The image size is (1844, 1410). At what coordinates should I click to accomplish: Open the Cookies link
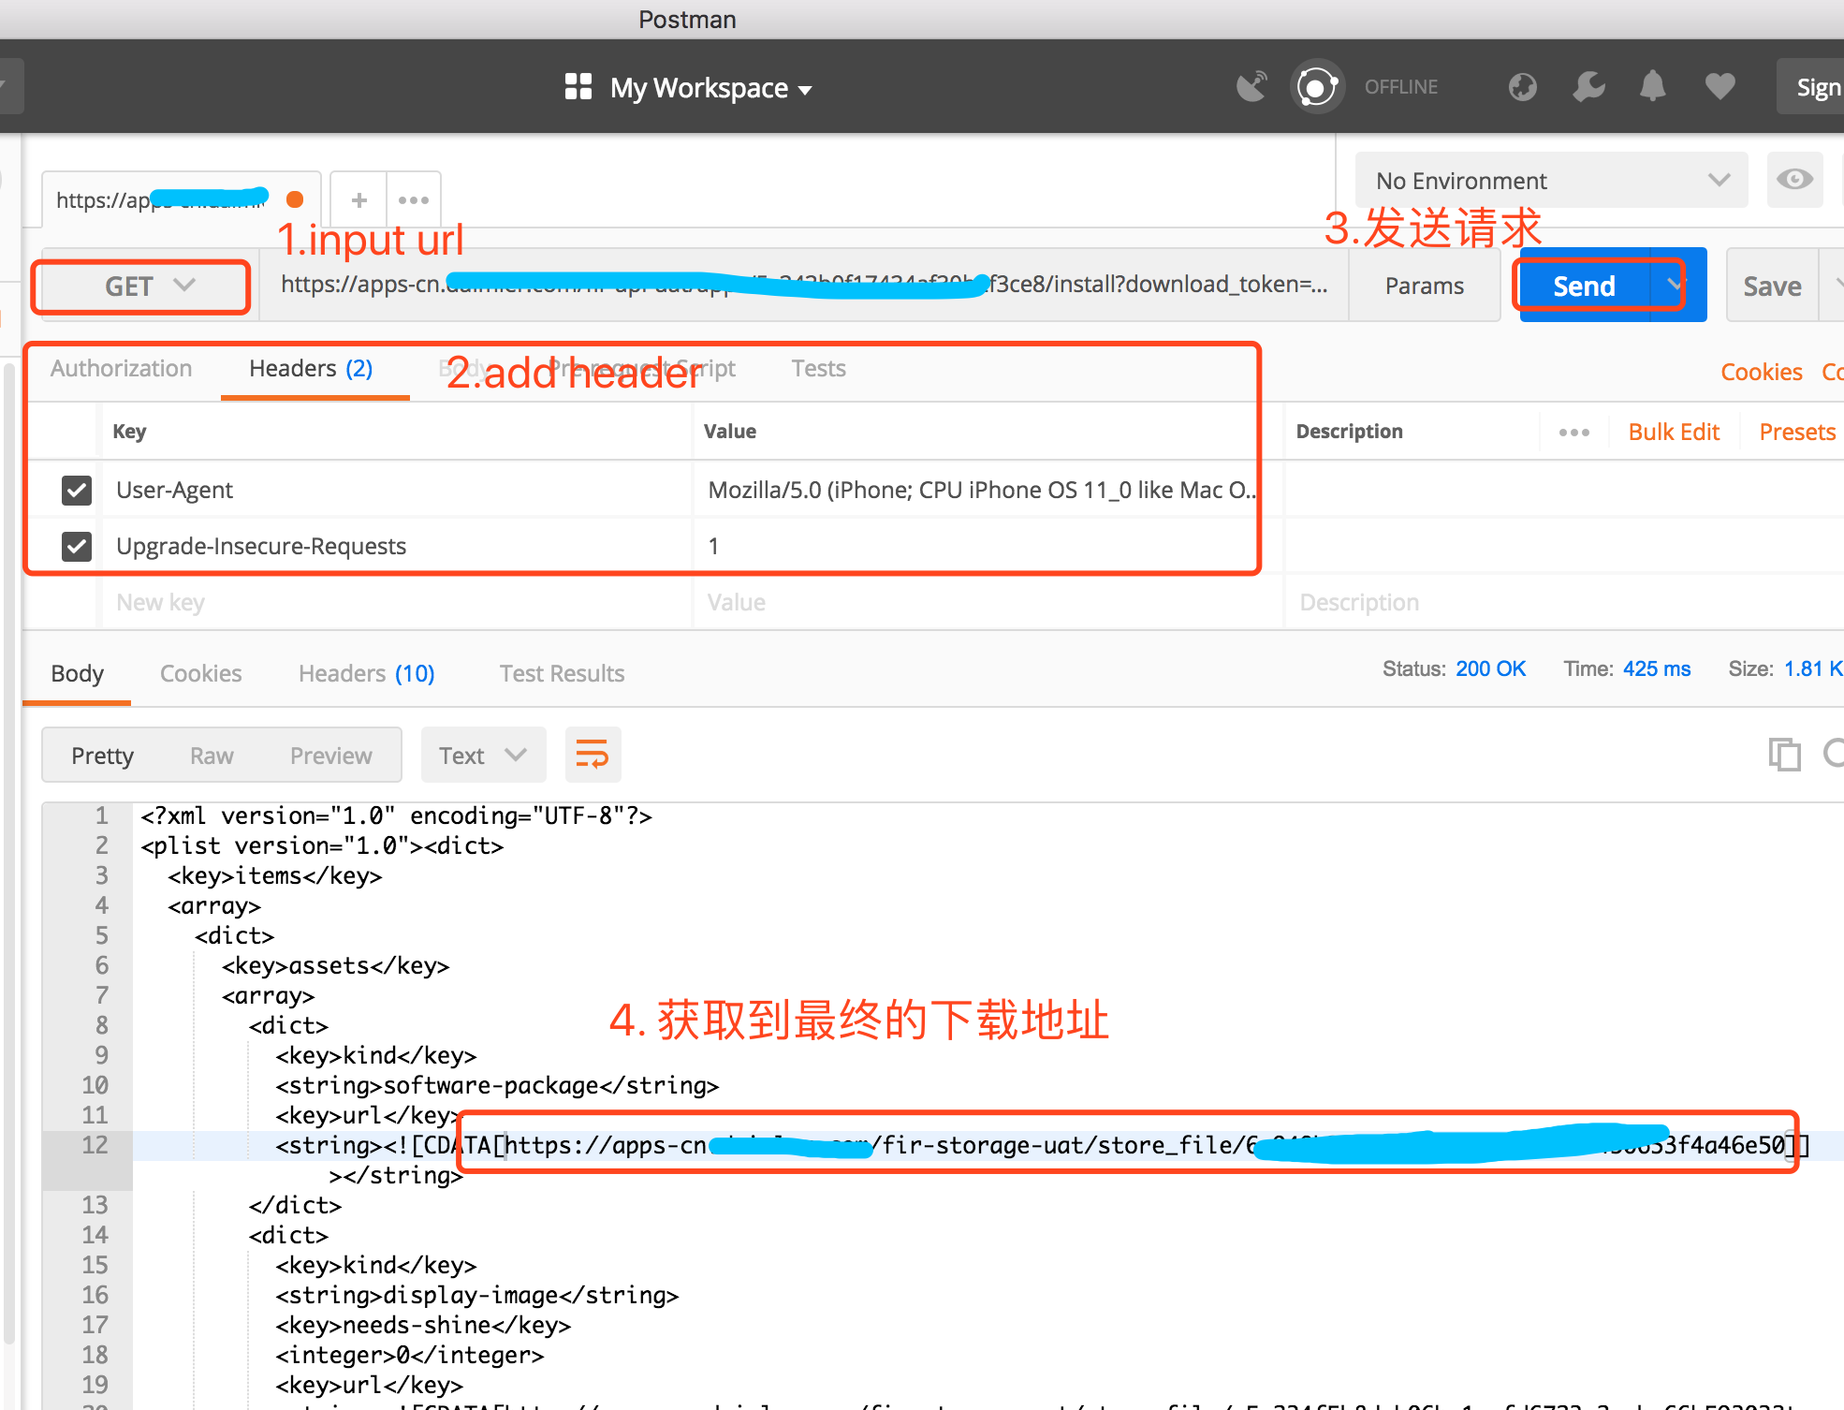point(1761,372)
